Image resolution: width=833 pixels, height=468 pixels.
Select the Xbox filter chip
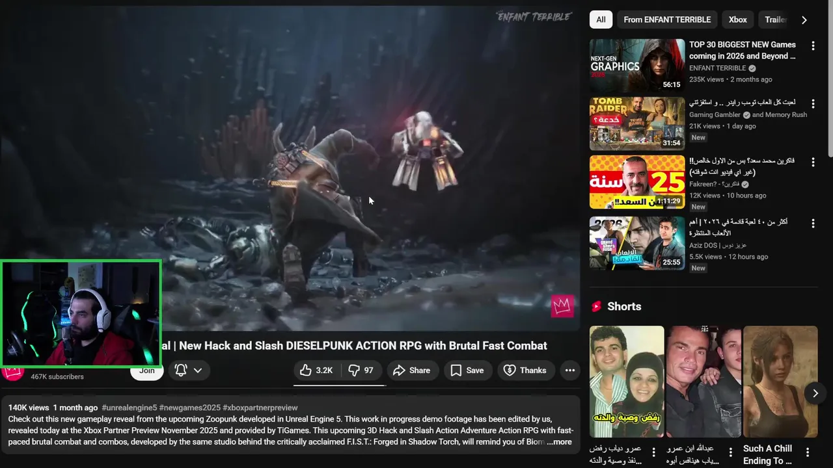point(737,19)
